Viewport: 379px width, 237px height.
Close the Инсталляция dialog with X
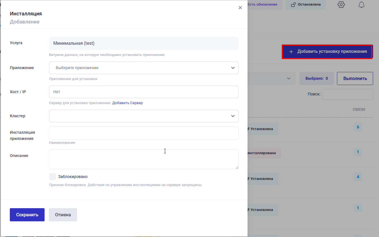[x=240, y=8]
